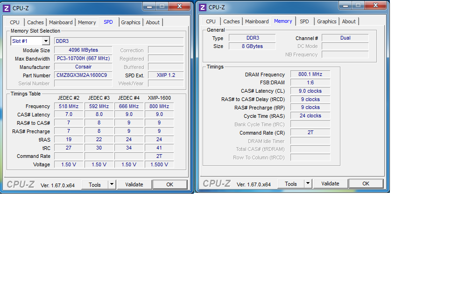Click Channel # value Dual
Viewport: 466px width, 286px height.
(x=346, y=38)
